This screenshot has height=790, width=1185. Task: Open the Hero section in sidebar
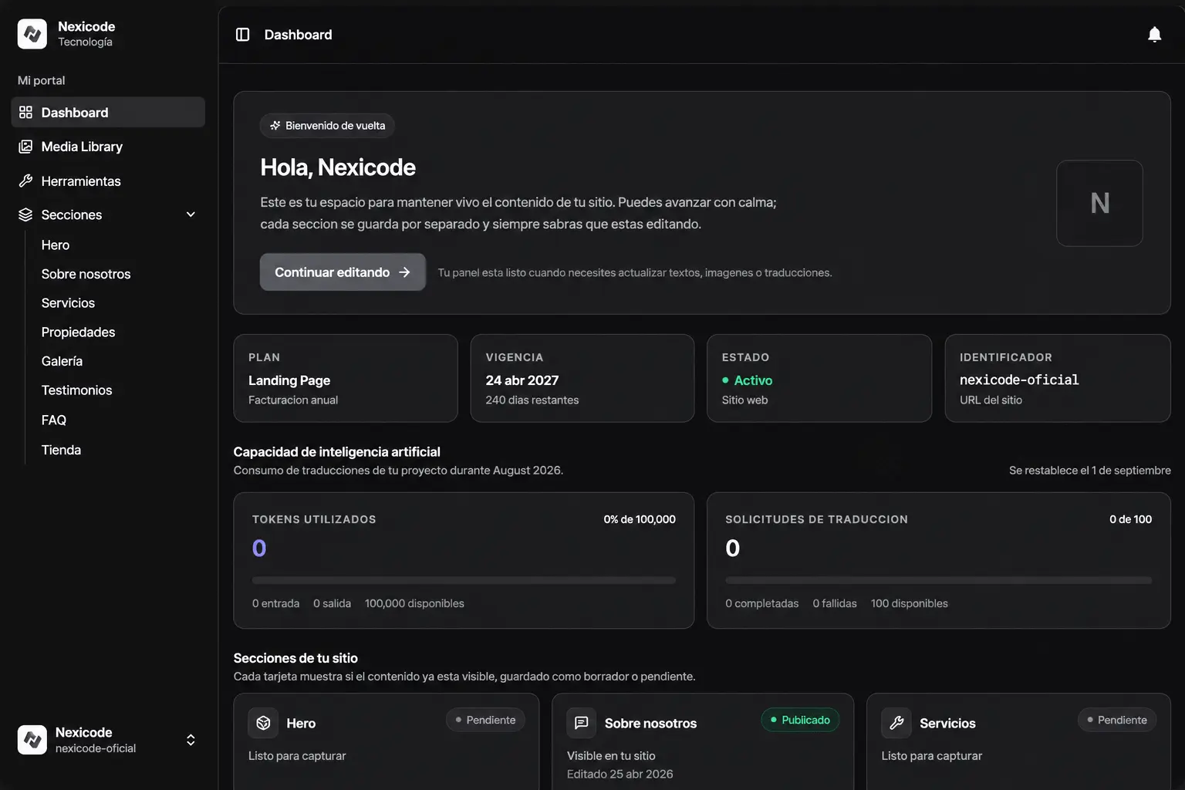[x=56, y=245]
